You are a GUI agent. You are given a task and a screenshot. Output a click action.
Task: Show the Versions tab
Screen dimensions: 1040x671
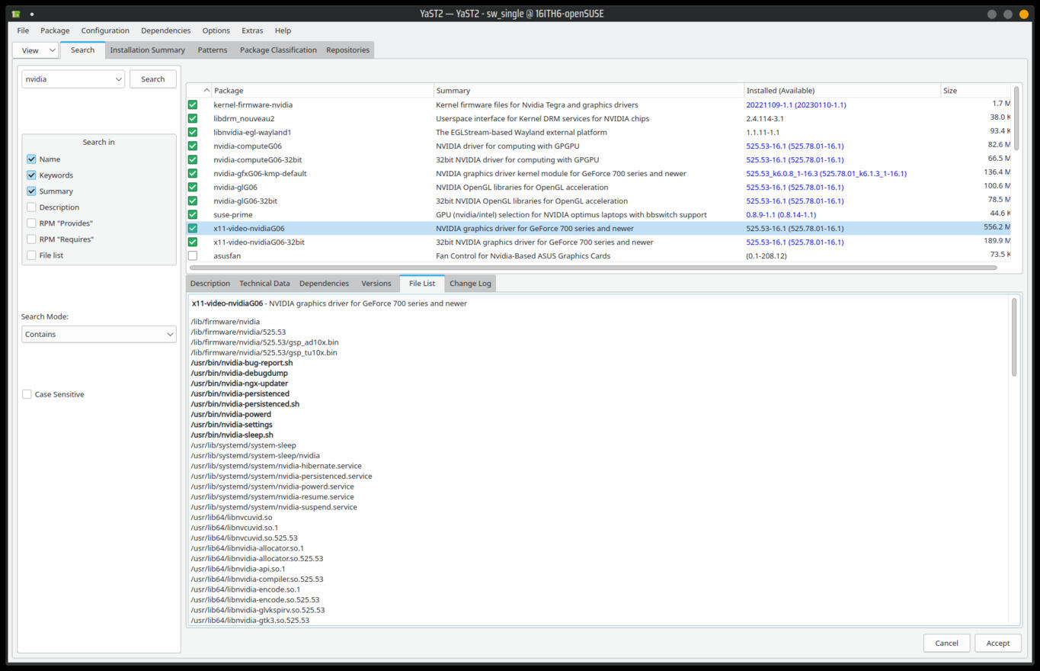(376, 284)
